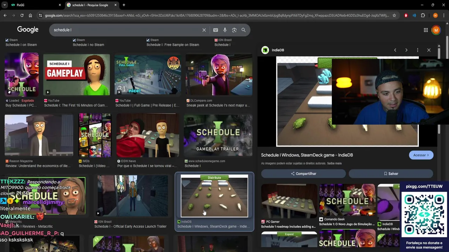
Task: Open the Google account avatar
Action: (436, 30)
